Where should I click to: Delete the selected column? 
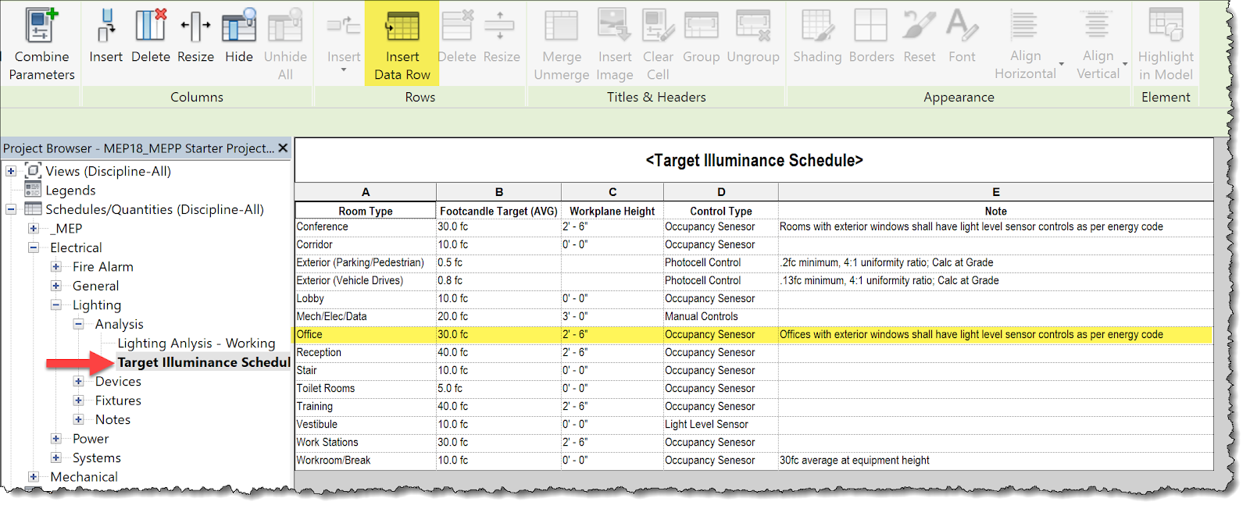[x=150, y=36]
